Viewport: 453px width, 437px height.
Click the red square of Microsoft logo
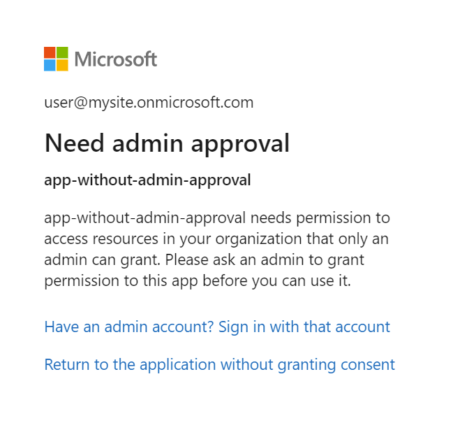(x=50, y=52)
